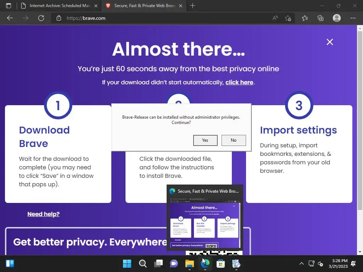Image resolution: width=363 pixels, height=272 pixels.
Task: Click the muted volume tray icon
Action: coord(320,263)
